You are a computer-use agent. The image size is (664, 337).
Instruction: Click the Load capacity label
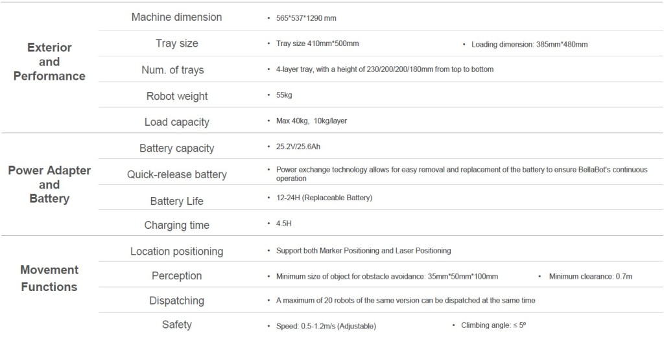[x=176, y=122]
